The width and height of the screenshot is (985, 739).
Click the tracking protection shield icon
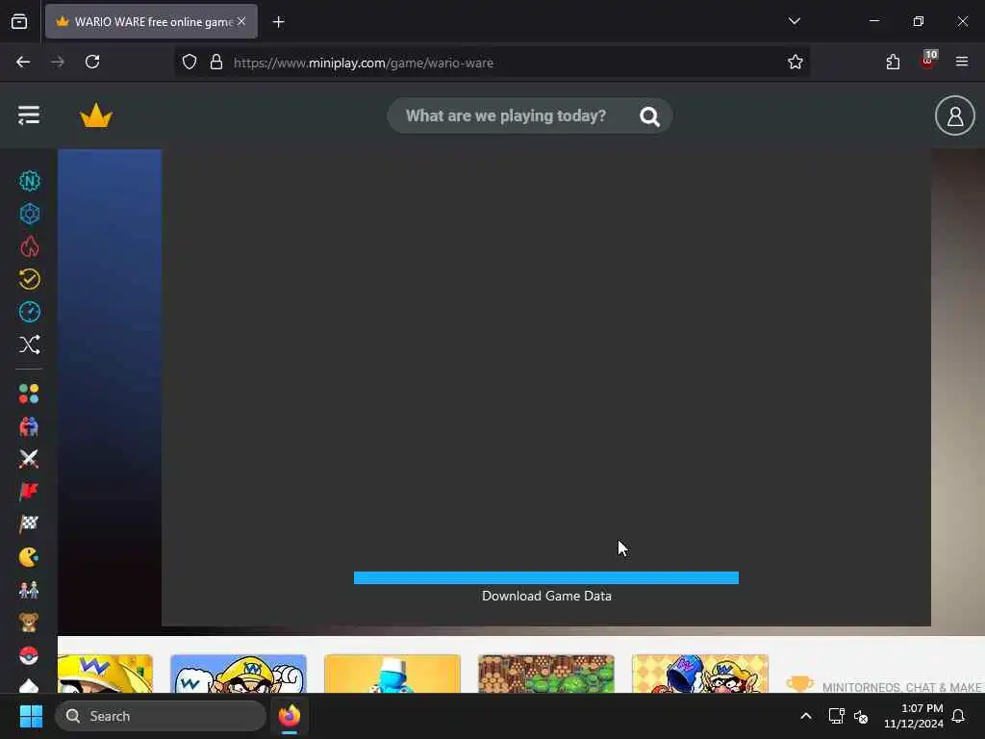tap(189, 63)
